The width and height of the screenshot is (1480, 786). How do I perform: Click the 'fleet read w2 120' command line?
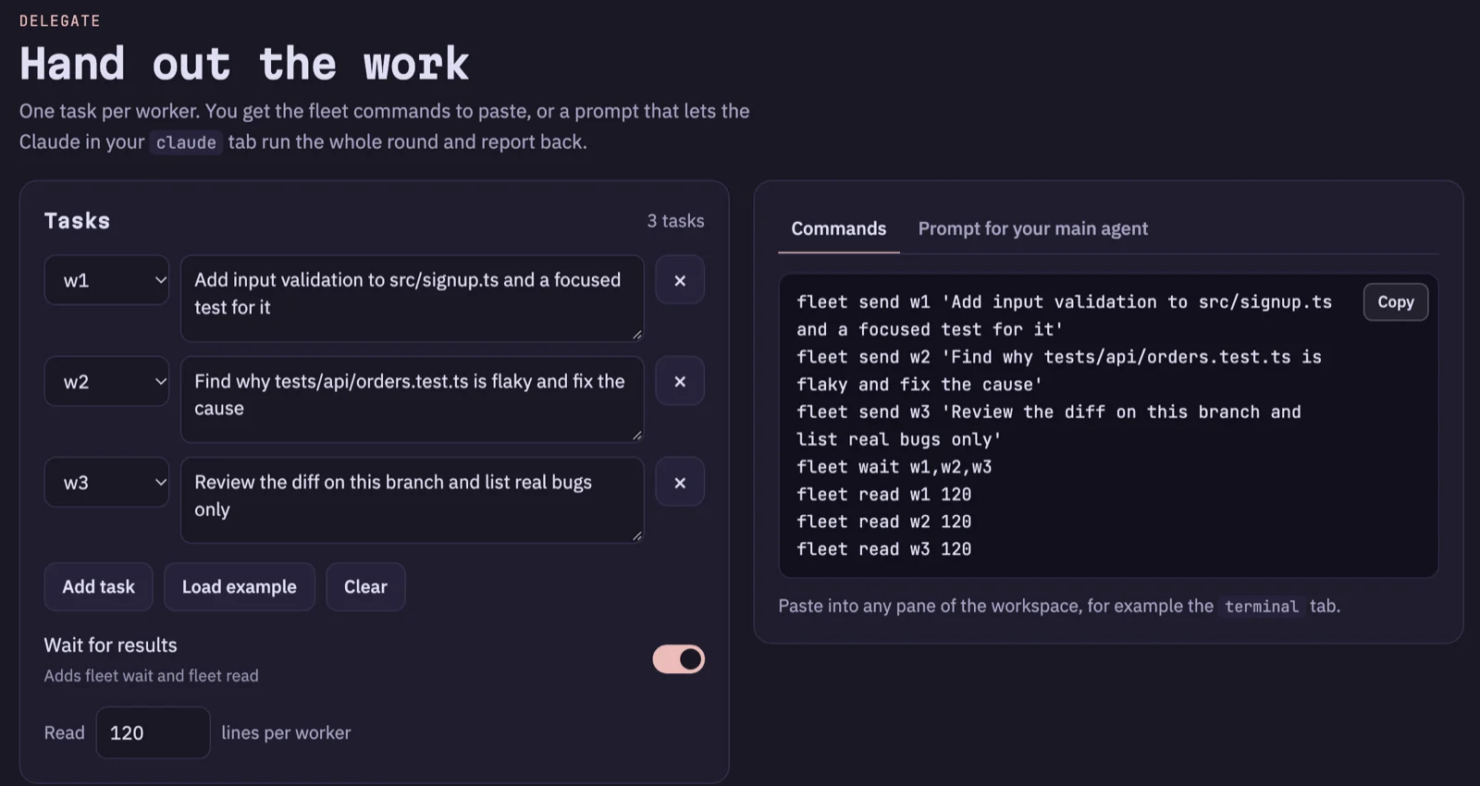pos(883,522)
